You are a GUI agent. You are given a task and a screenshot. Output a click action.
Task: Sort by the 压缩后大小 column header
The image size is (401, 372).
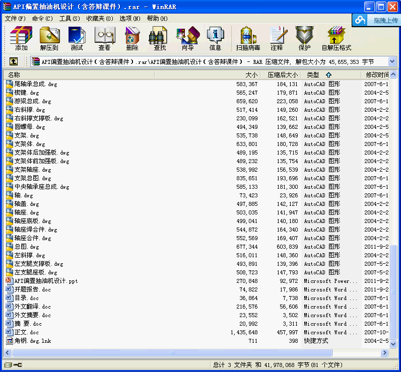[280, 75]
